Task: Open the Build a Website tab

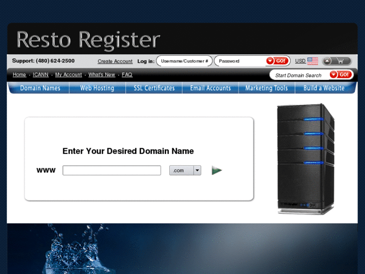Action: click(324, 88)
